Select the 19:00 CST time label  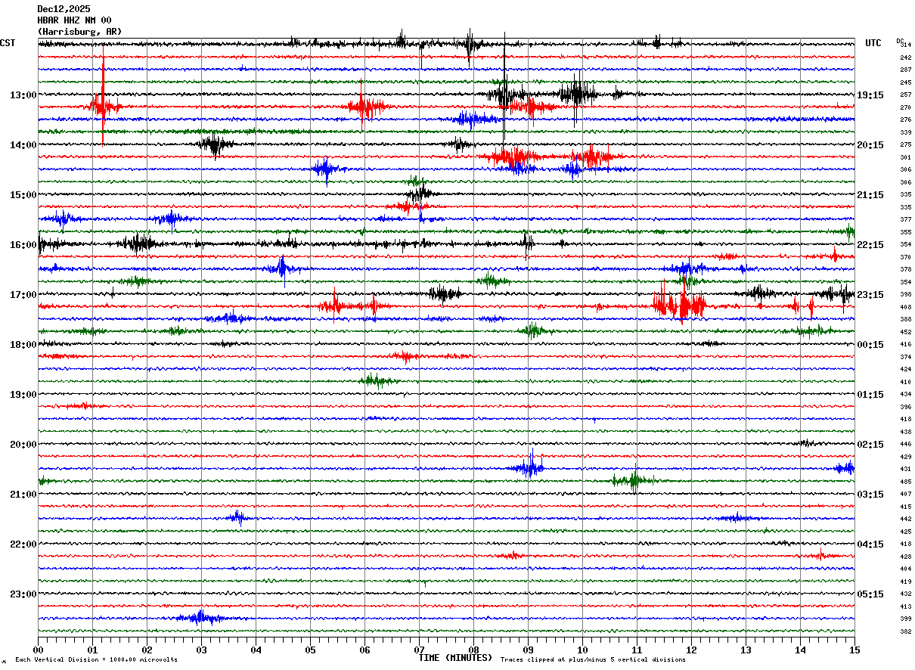pos(23,395)
